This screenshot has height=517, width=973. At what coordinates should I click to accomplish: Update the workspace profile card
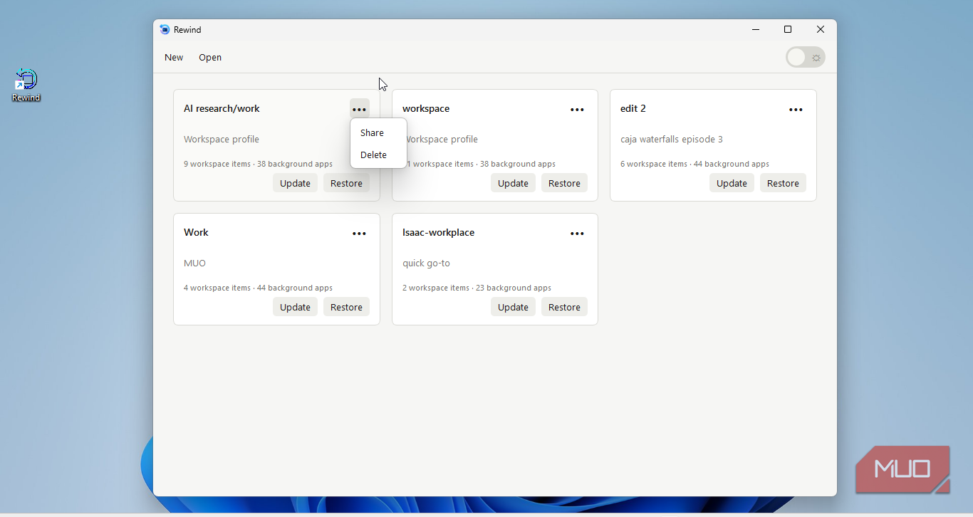coord(513,183)
